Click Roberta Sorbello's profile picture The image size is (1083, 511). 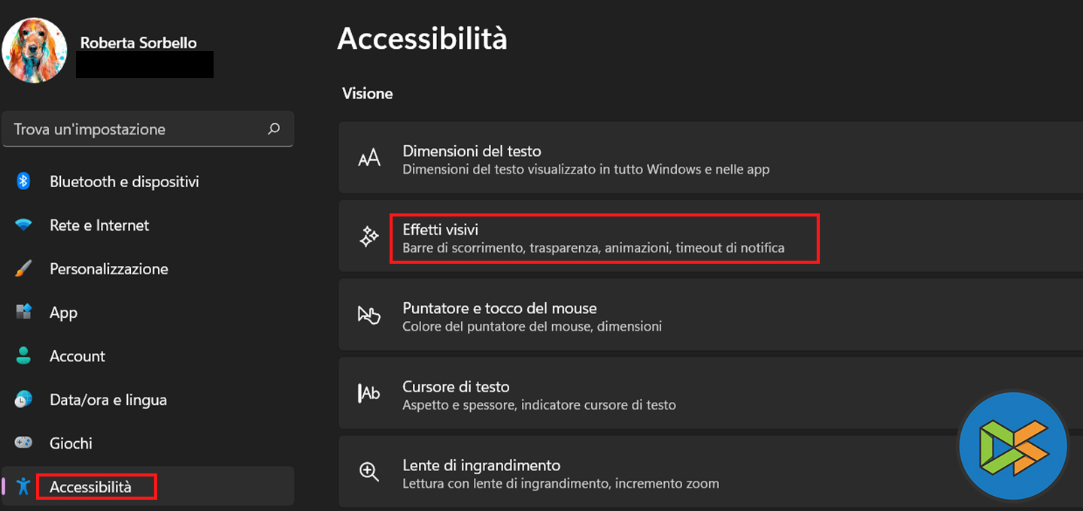coord(35,50)
